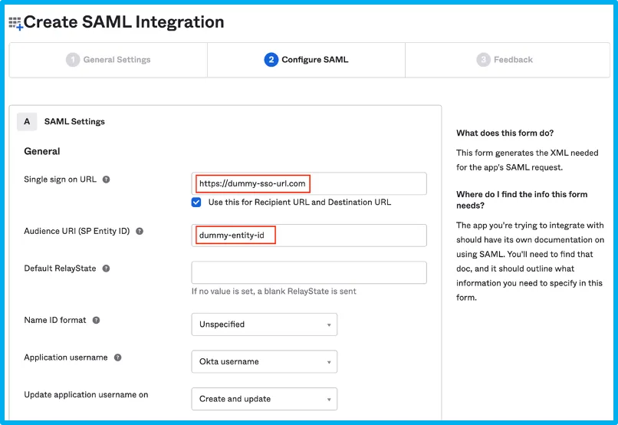Click step 3 circle icon for Feedback
This screenshot has width=618, height=425.
(483, 60)
